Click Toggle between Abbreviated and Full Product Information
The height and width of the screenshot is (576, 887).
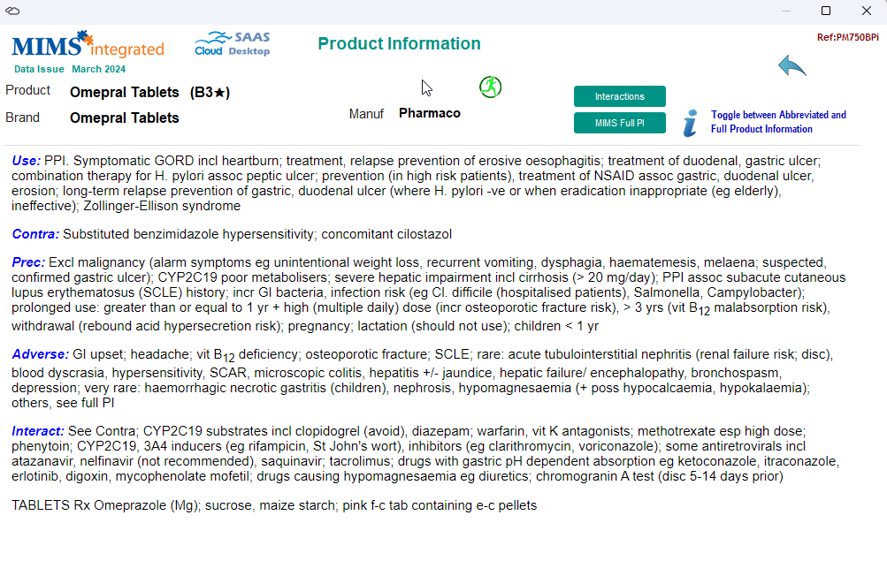click(778, 122)
